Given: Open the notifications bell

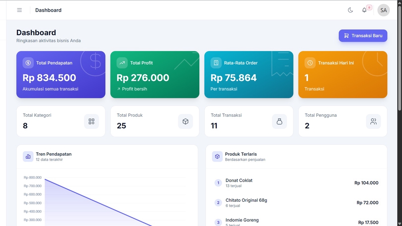Looking at the screenshot, I should tap(364, 10).
